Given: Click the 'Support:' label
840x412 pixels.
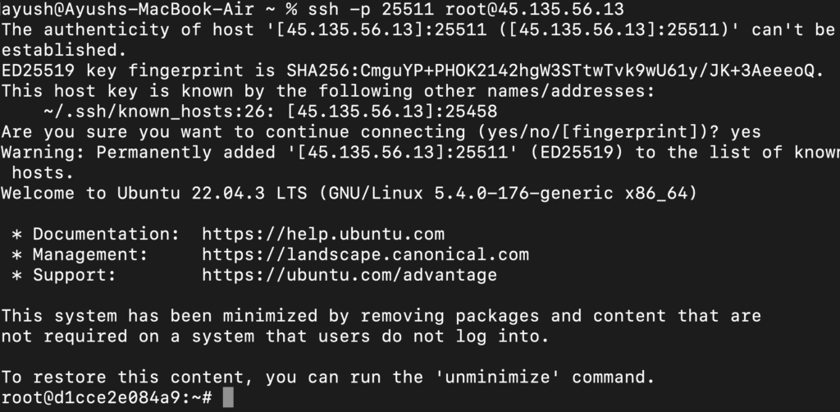Looking at the screenshot, I should click(x=75, y=276).
